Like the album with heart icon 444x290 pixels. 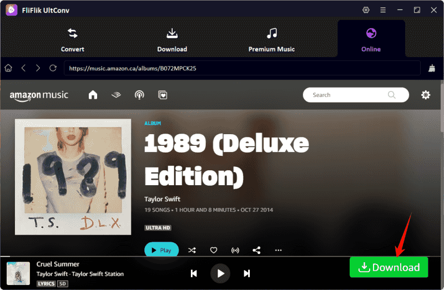(214, 250)
